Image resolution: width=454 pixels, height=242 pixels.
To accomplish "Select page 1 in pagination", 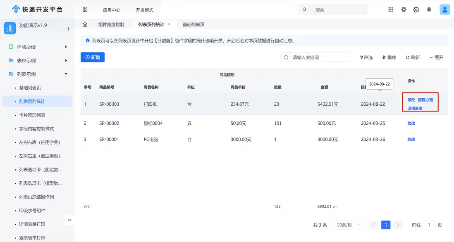I will click(x=386, y=225).
